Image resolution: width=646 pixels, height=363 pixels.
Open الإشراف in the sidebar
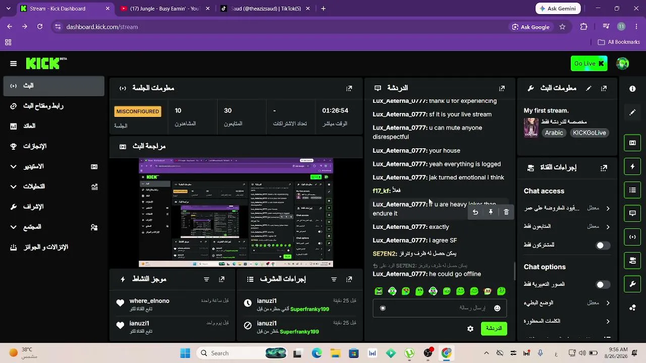[53, 207]
